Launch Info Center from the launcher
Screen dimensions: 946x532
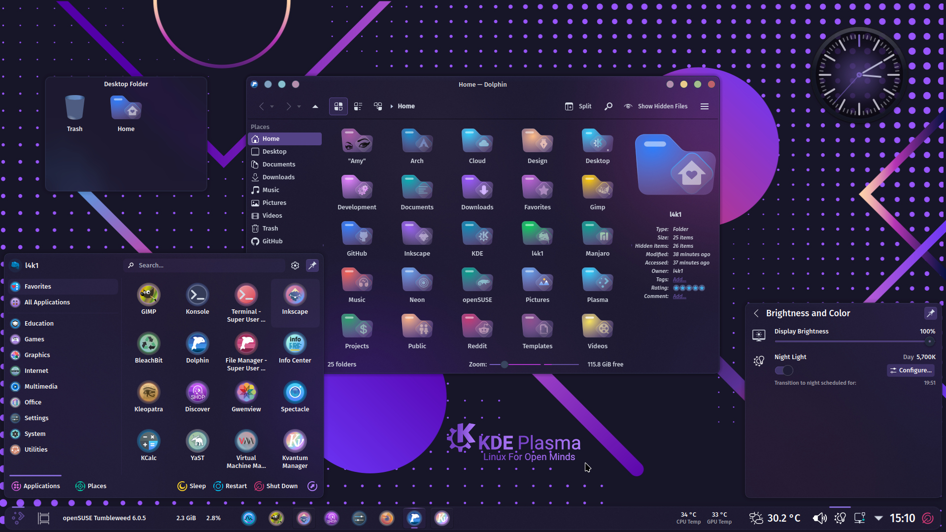[x=295, y=348]
